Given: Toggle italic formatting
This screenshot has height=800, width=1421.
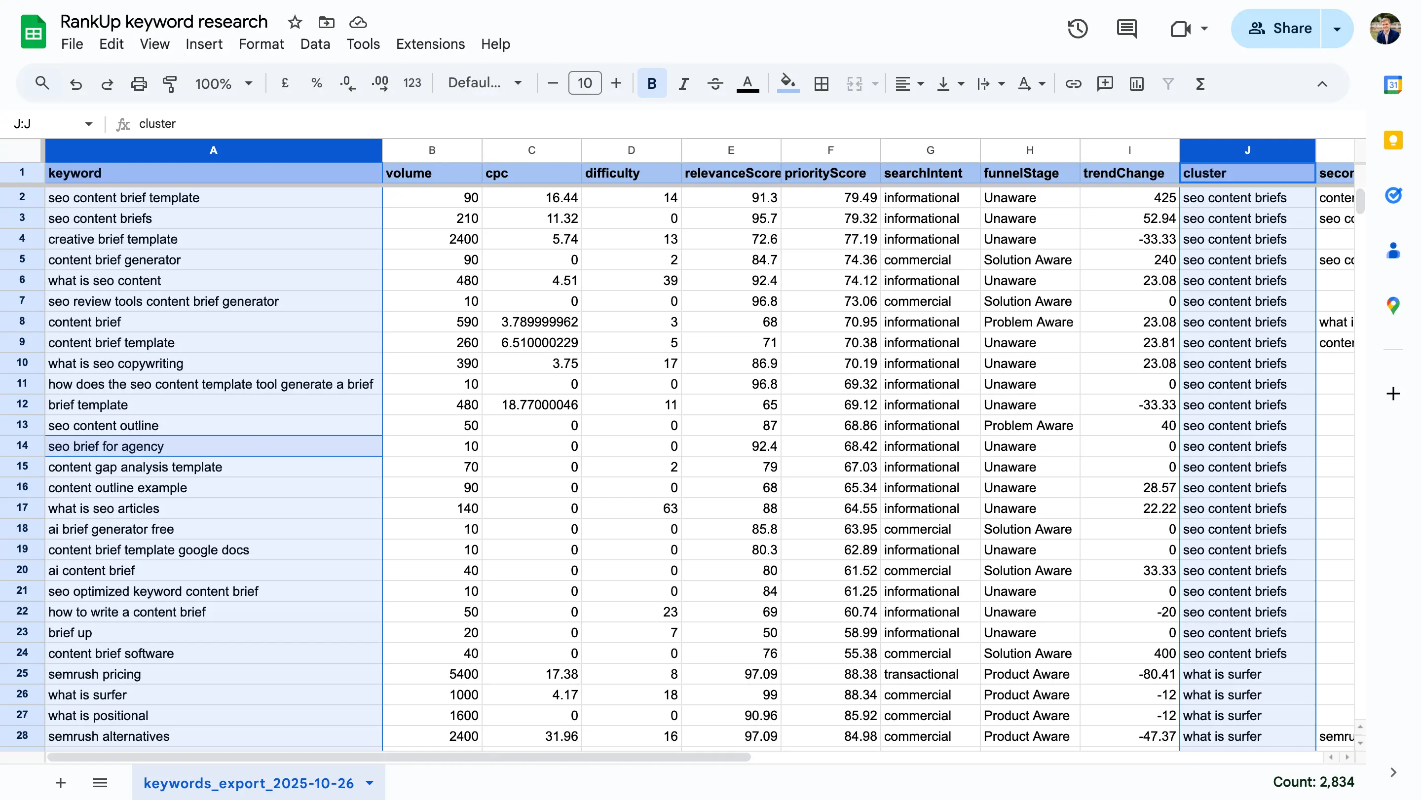Looking at the screenshot, I should click(x=683, y=84).
